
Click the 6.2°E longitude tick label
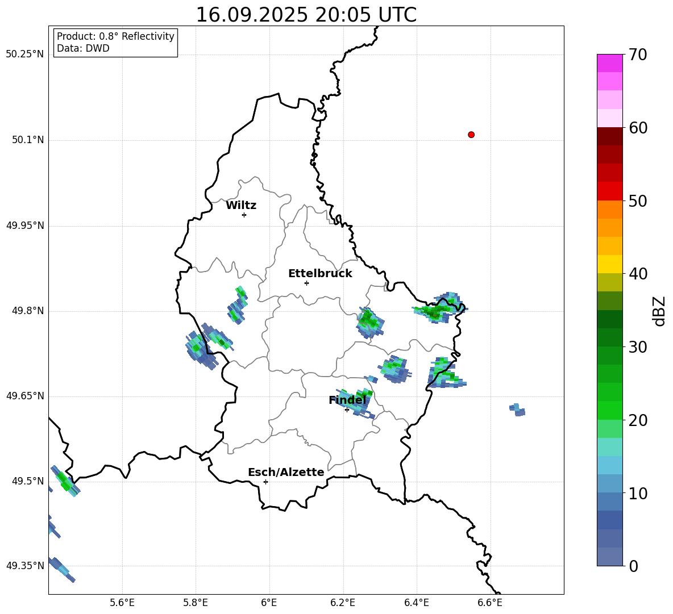pos(343,602)
